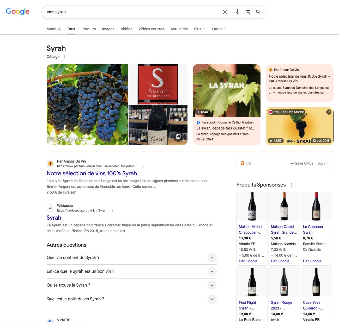Click the 'Source : La Cave Eclairée' caption
The image size is (339, 322).
click(68, 139)
